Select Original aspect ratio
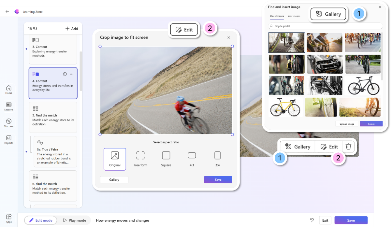Screen dimensions: 391x227 [115, 159]
